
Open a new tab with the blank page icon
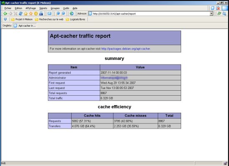click(x=213, y=8)
